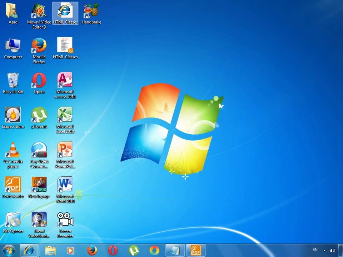
Task: Open the µTorrent desktop shortcut
Action: point(39,118)
